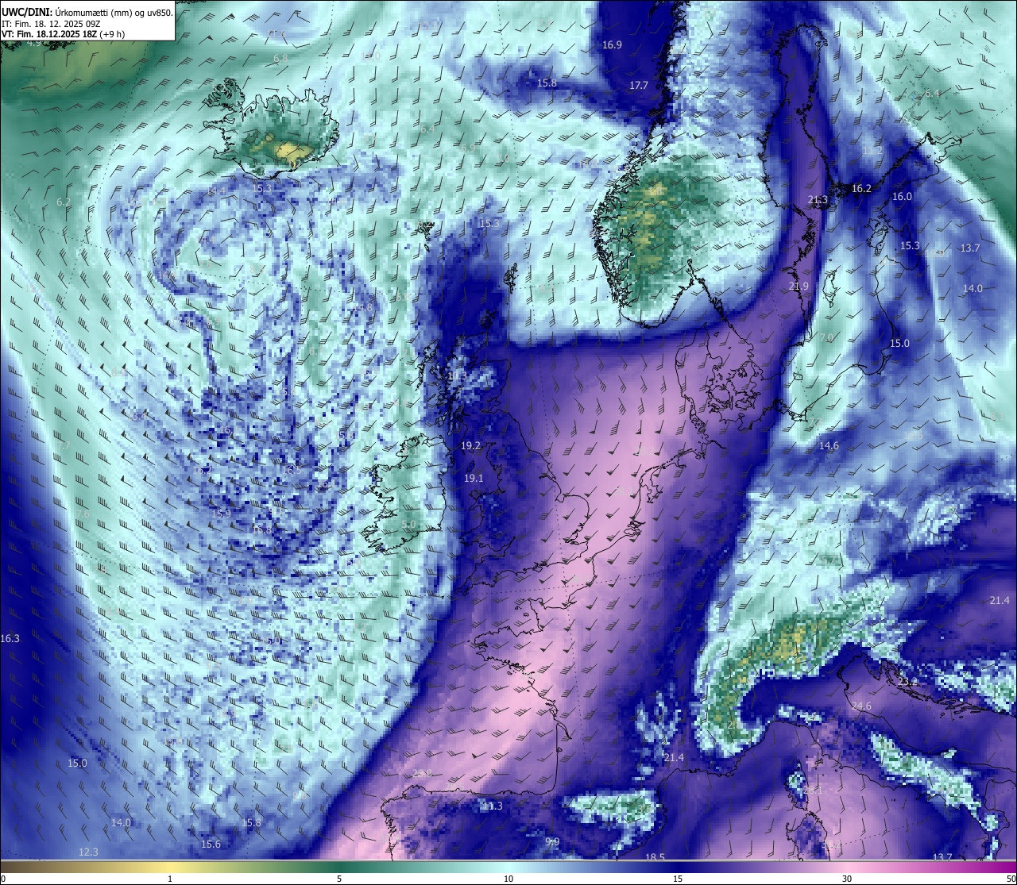Click the colour scale tick label '50'

[x=1011, y=879]
